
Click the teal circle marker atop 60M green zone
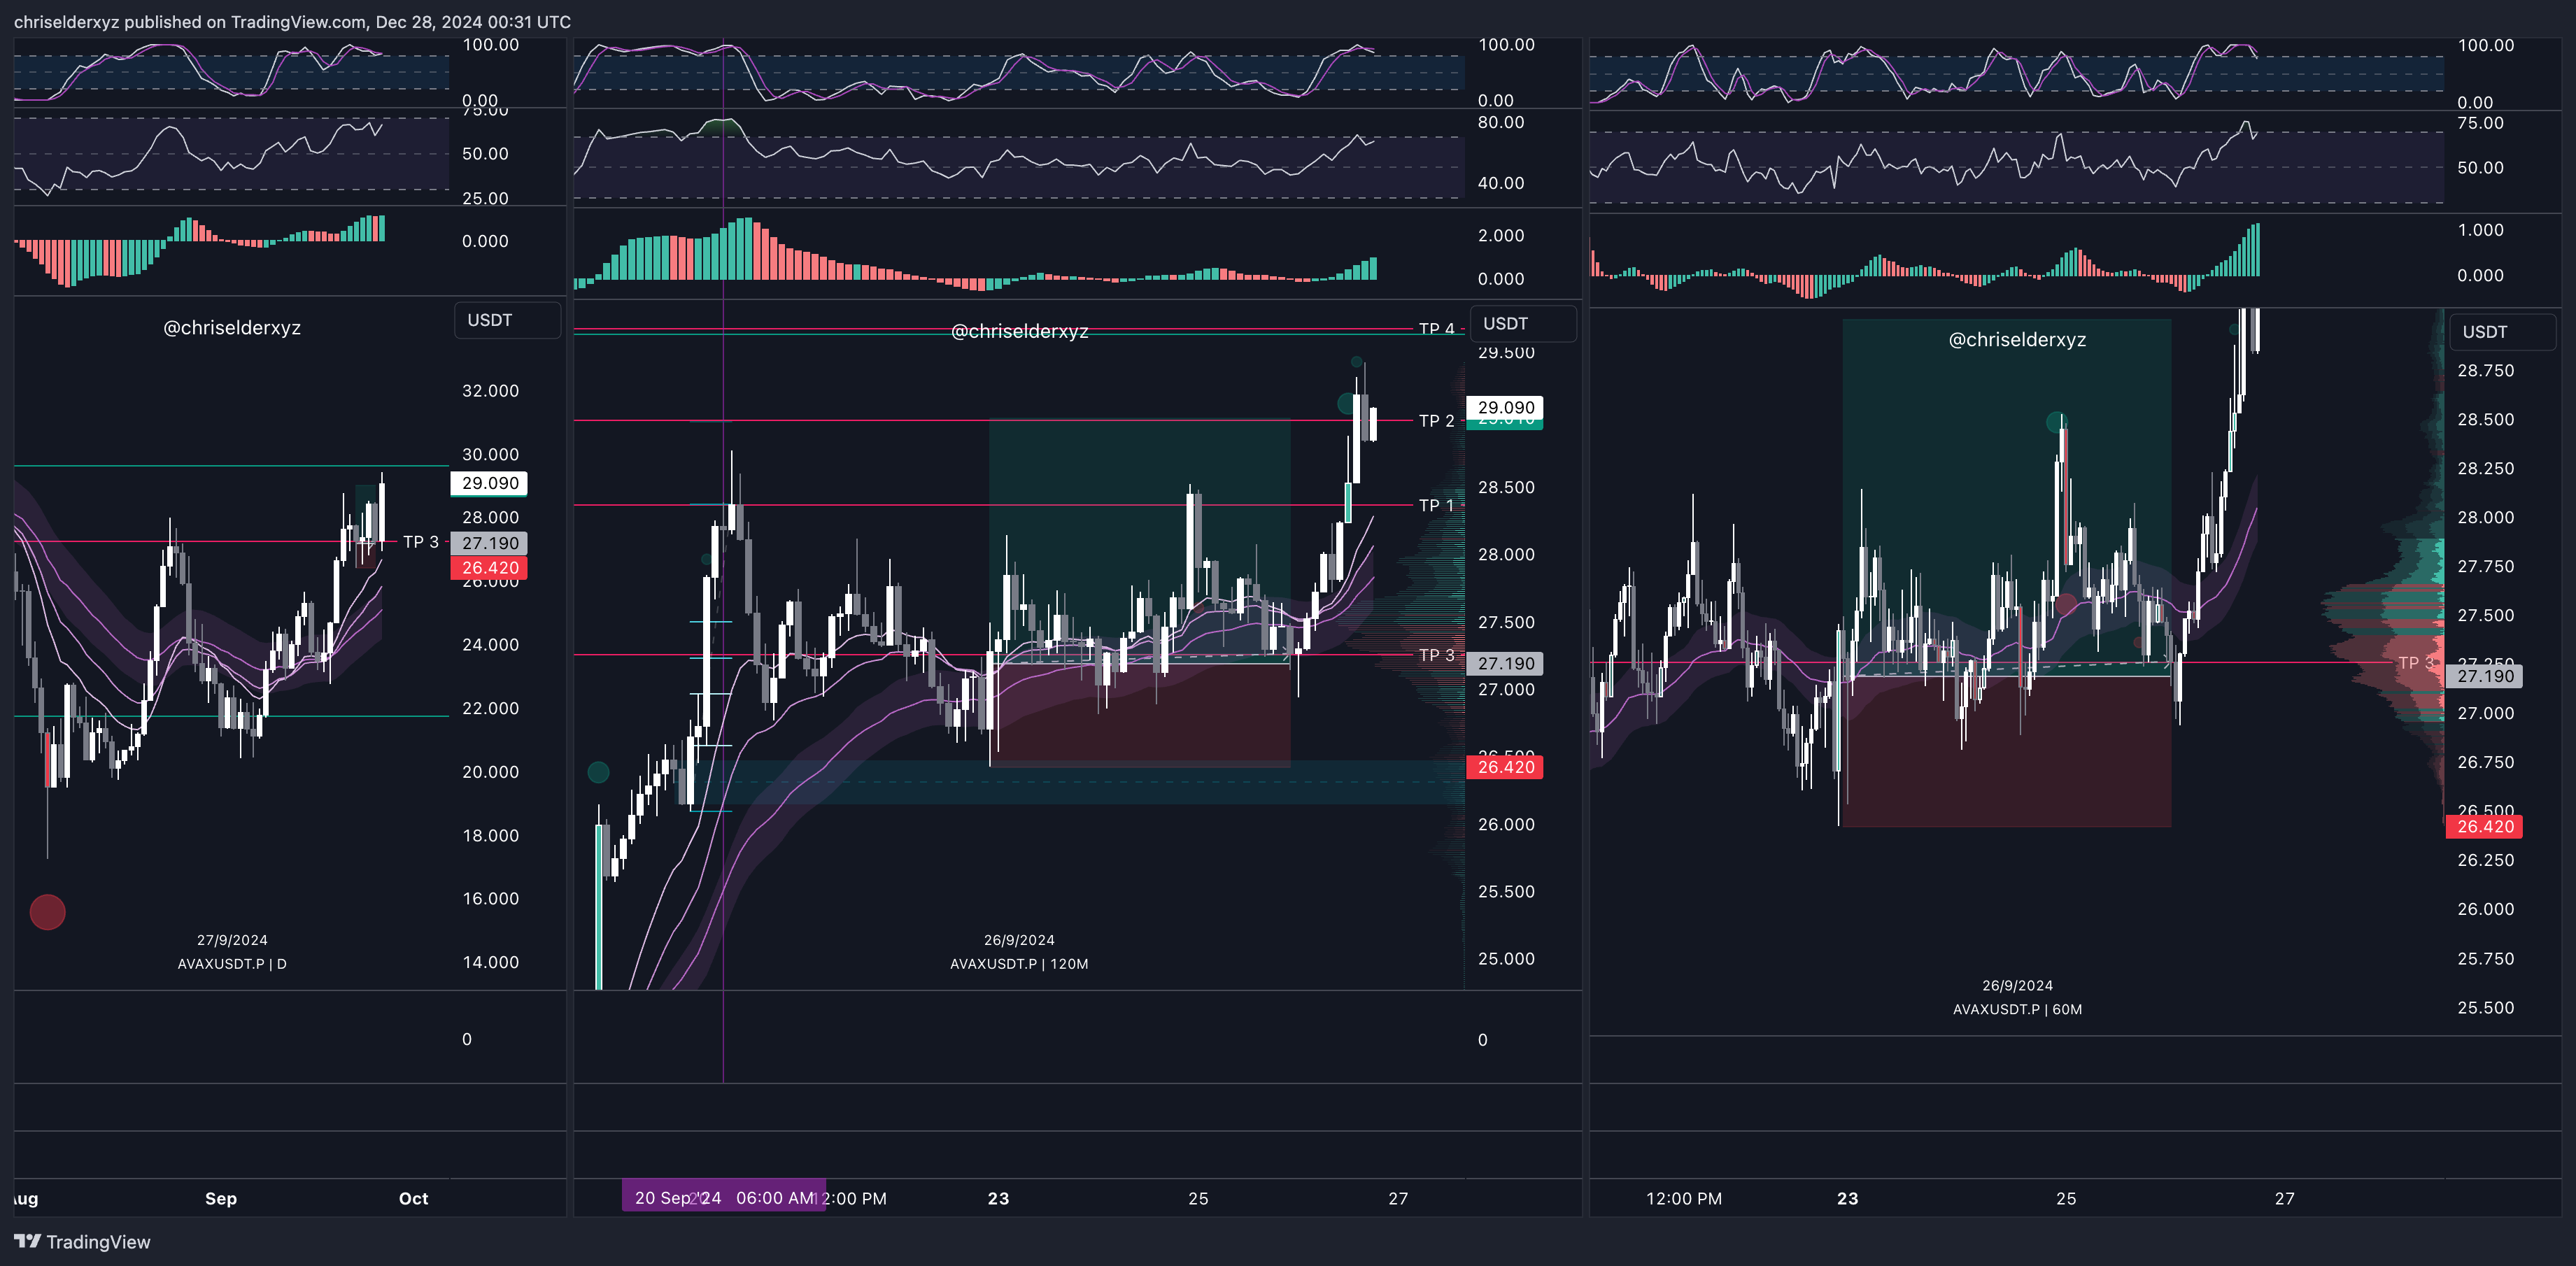(2056, 422)
